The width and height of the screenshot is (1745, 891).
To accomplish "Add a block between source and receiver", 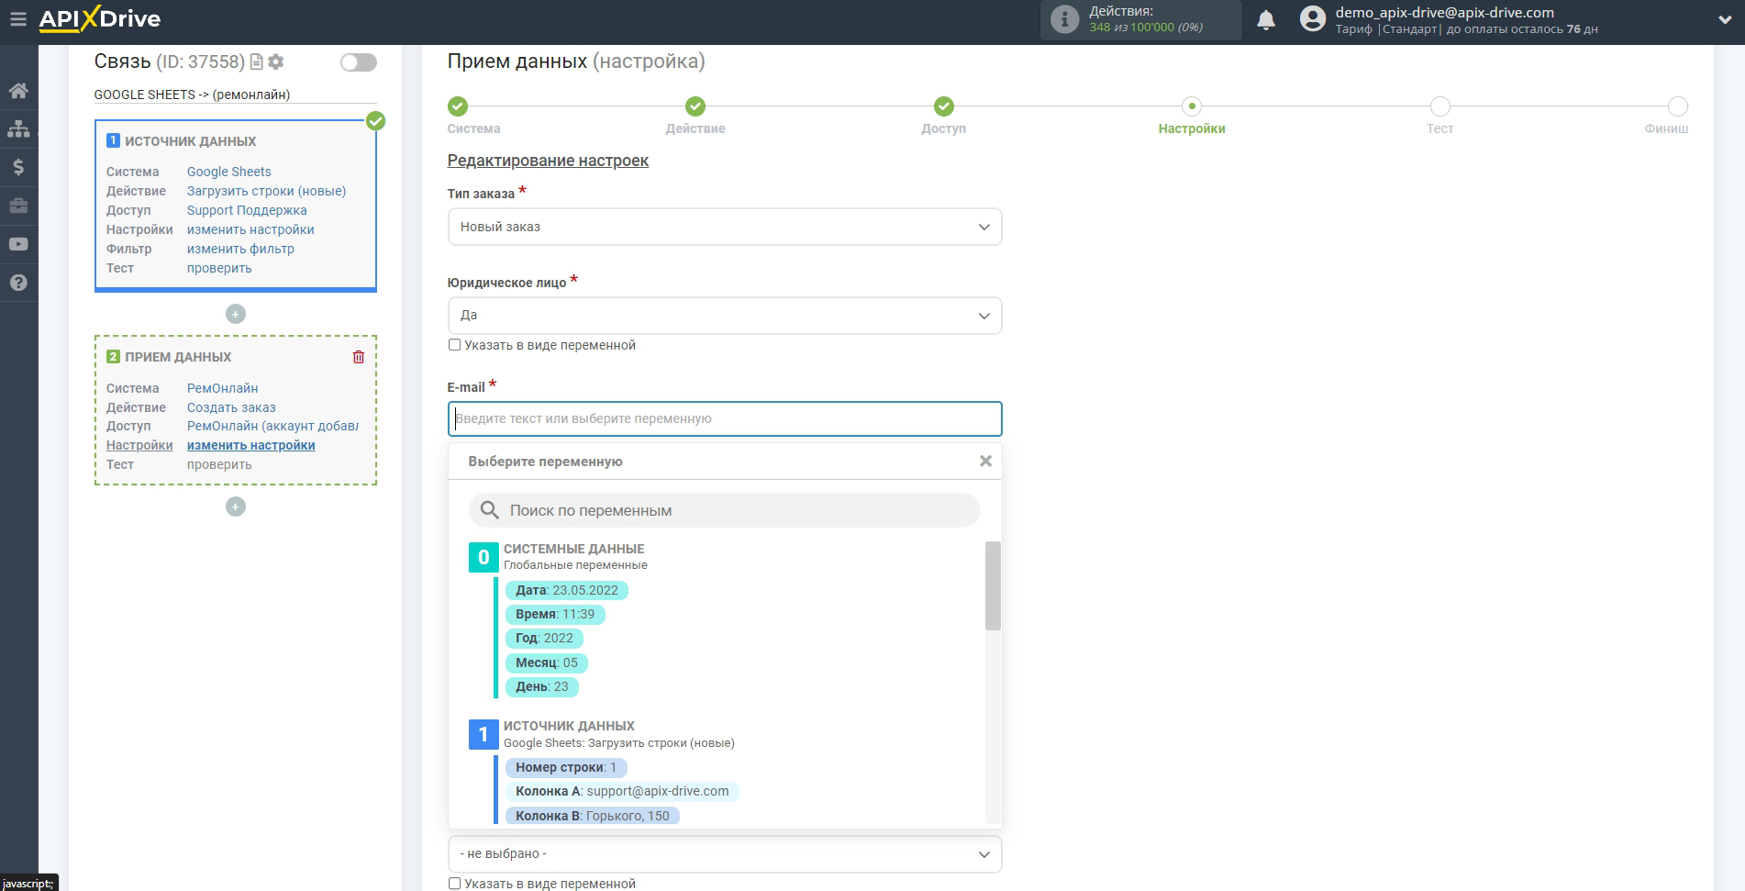I will 236,314.
